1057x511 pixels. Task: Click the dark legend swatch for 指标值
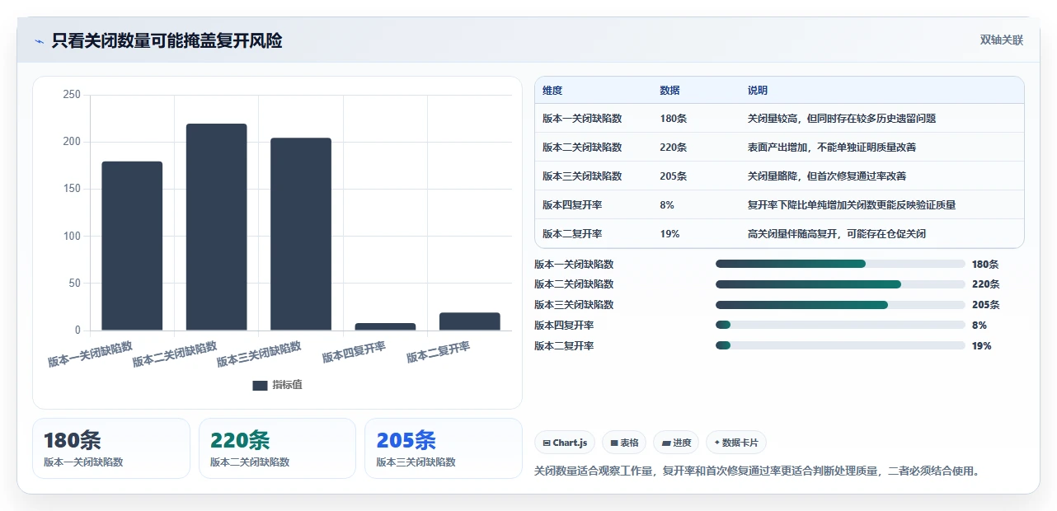260,385
